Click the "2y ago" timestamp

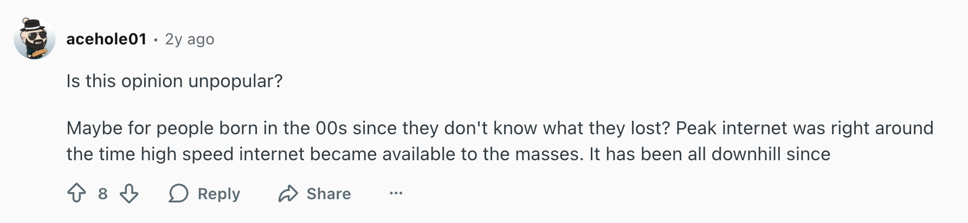190,39
